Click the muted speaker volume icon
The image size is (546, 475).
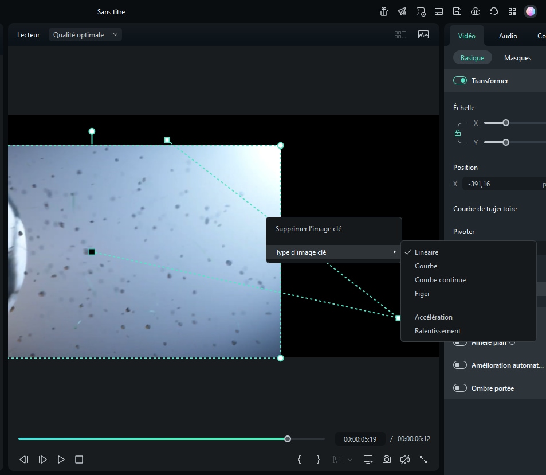tap(405, 460)
